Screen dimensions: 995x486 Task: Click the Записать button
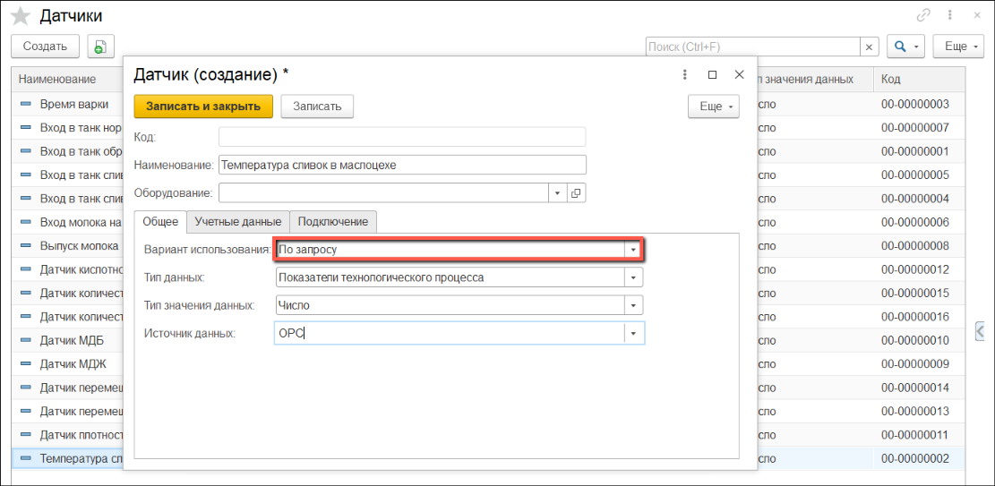[x=317, y=106]
